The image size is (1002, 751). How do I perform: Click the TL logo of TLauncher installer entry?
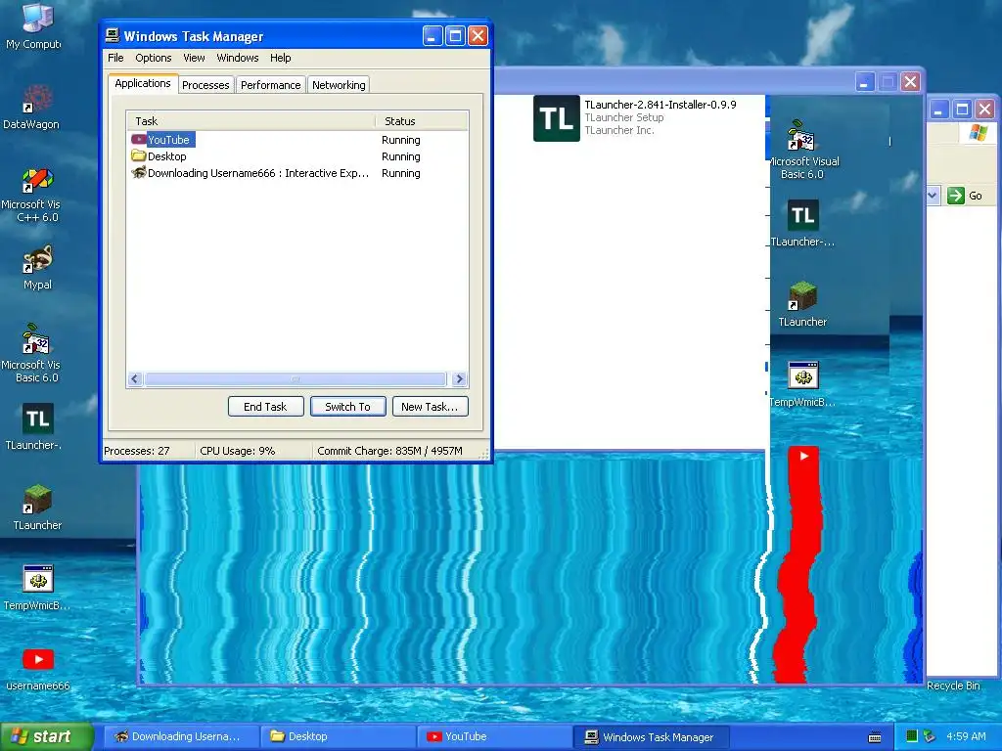pyautogui.click(x=557, y=118)
